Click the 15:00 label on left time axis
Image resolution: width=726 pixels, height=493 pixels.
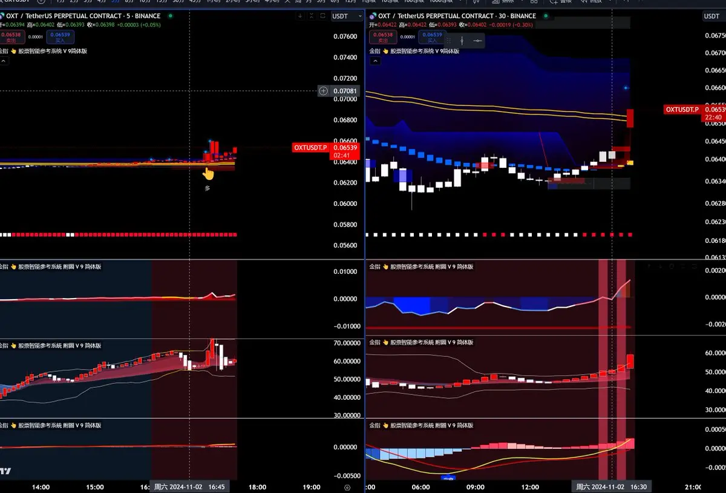tap(95, 487)
